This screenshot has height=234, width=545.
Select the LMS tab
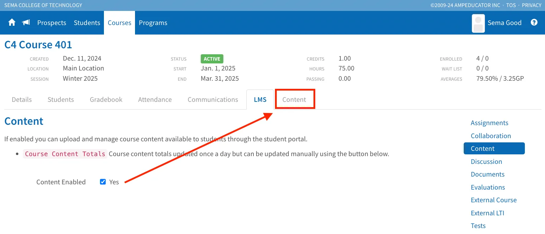point(260,99)
